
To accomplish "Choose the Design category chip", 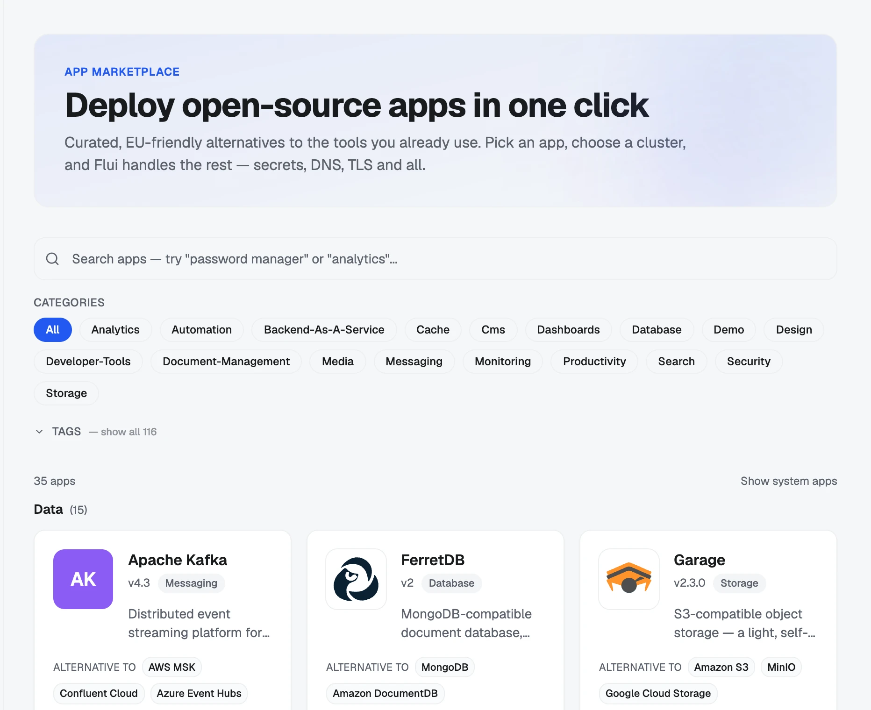I will pos(794,330).
